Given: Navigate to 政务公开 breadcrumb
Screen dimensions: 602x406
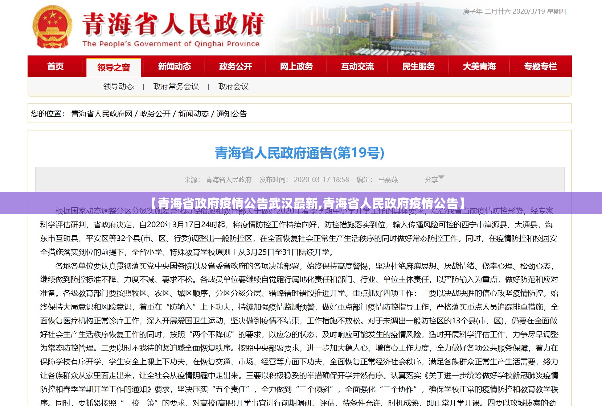Looking at the screenshot, I should pyautogui.click(x=155, y=114).
